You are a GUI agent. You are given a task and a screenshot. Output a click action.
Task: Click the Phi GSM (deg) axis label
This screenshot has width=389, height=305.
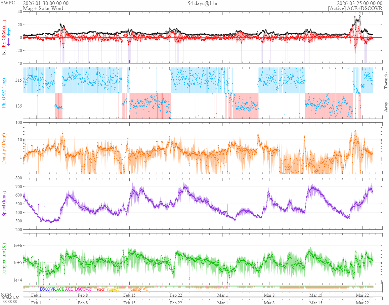pos(4,93)
